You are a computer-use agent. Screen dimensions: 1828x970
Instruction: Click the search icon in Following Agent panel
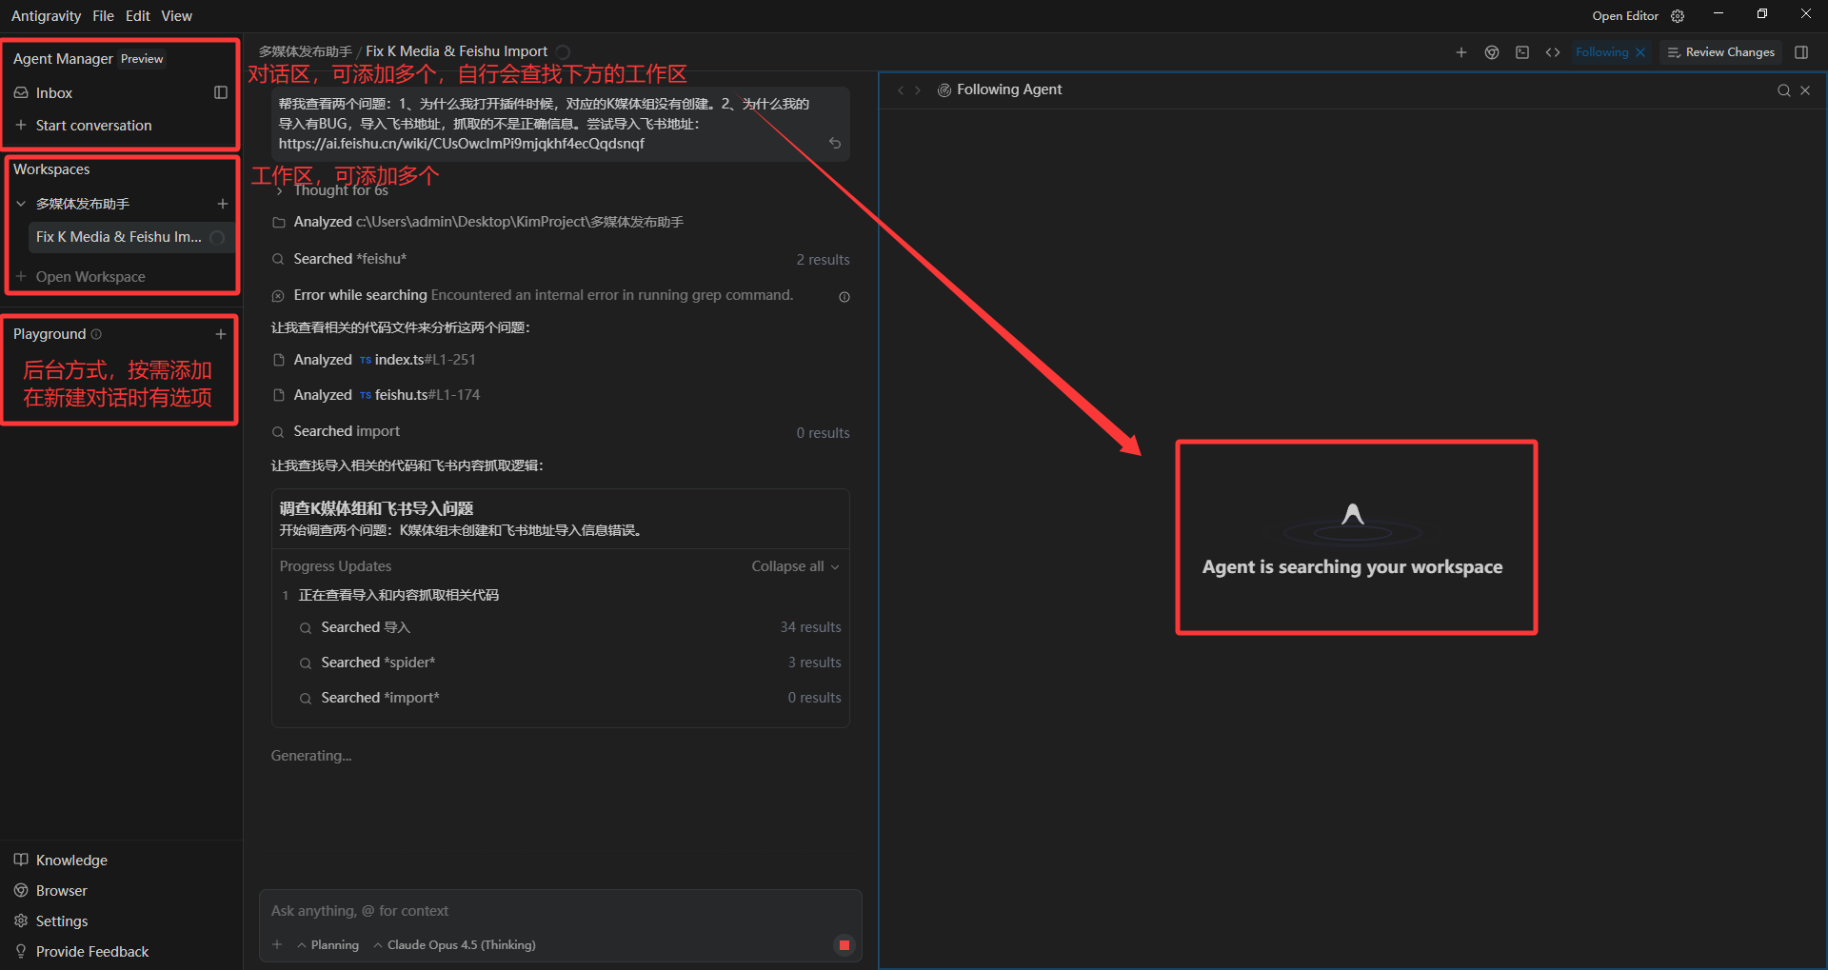[x=1783, y=90]
